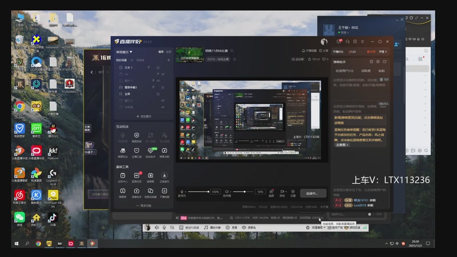Viewport: 457px width, 257px height.
Task: Open 弹幕助手 settings gear icon
Action: 378,62
